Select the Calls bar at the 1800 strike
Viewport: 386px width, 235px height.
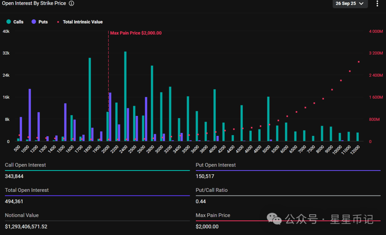90,99
